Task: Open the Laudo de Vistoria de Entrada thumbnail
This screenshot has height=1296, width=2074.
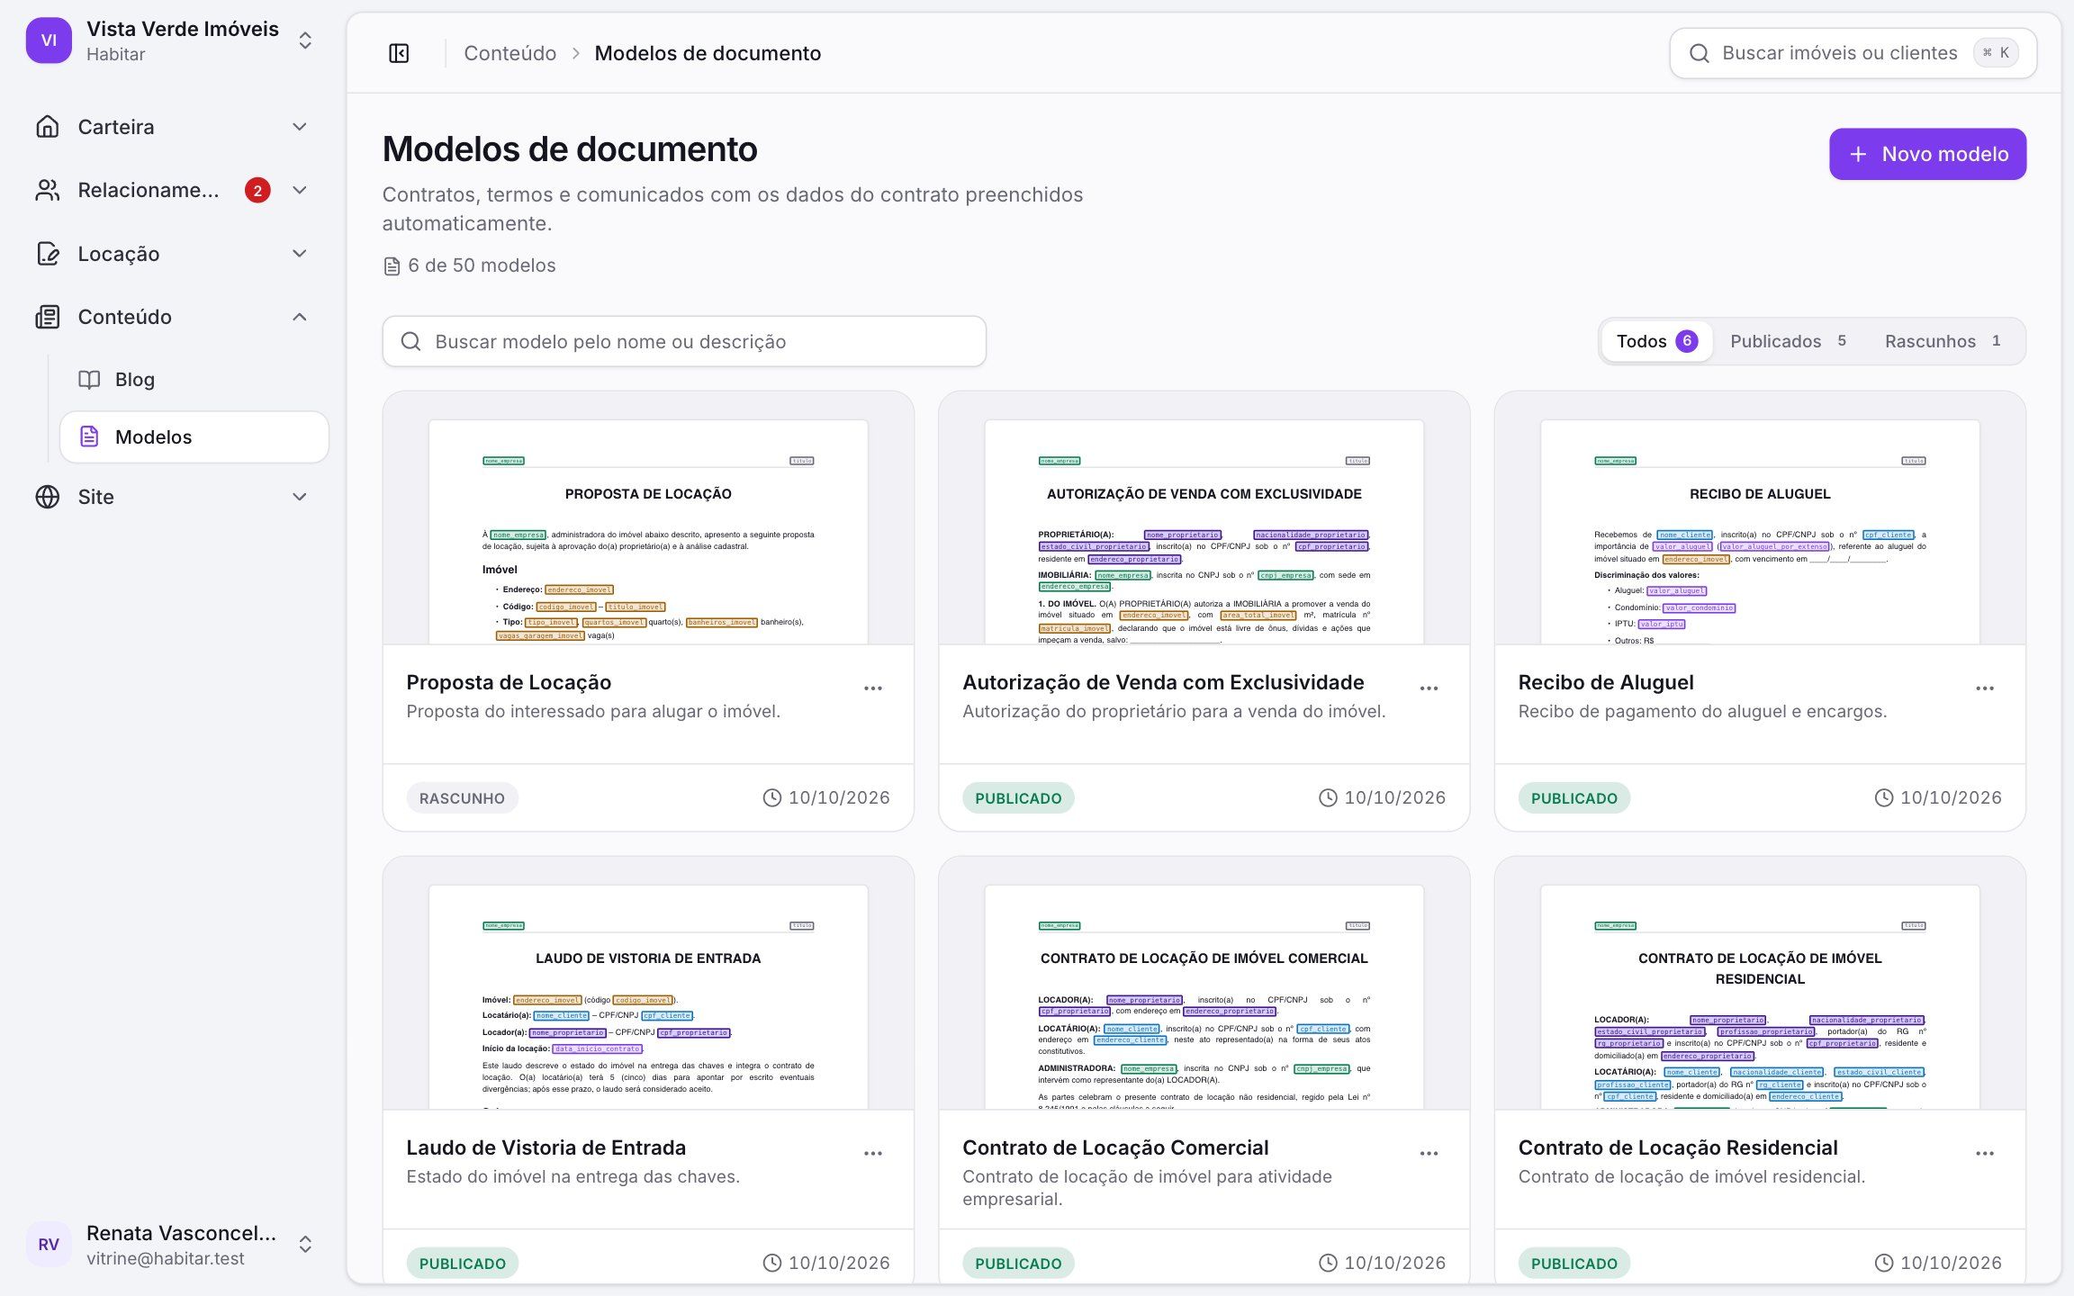Action: (648, 983)
